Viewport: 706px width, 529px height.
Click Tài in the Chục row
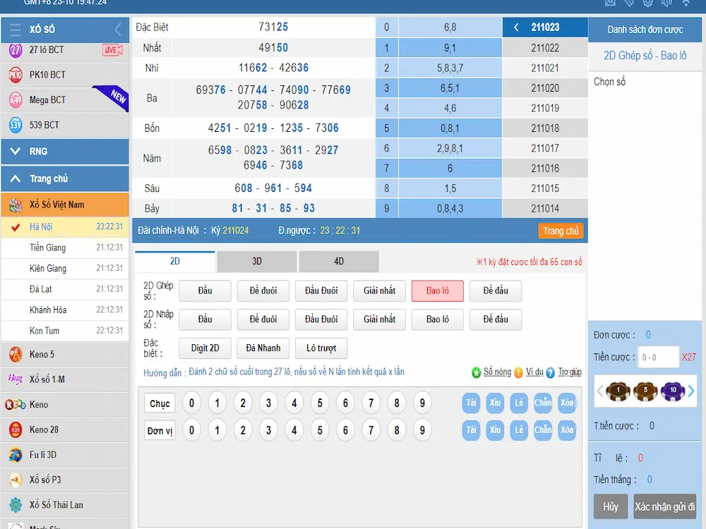click(x=471, y=403)
